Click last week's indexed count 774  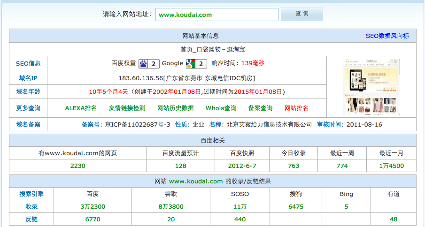click(342, 166)
